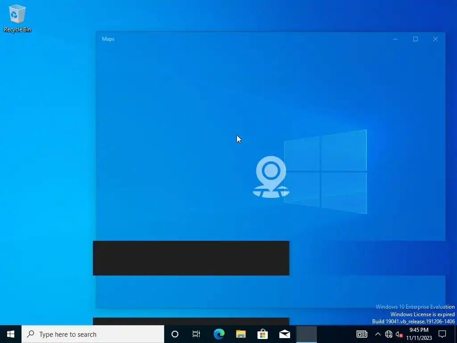Open the Action Center notifications icon

tap(442, 334)
